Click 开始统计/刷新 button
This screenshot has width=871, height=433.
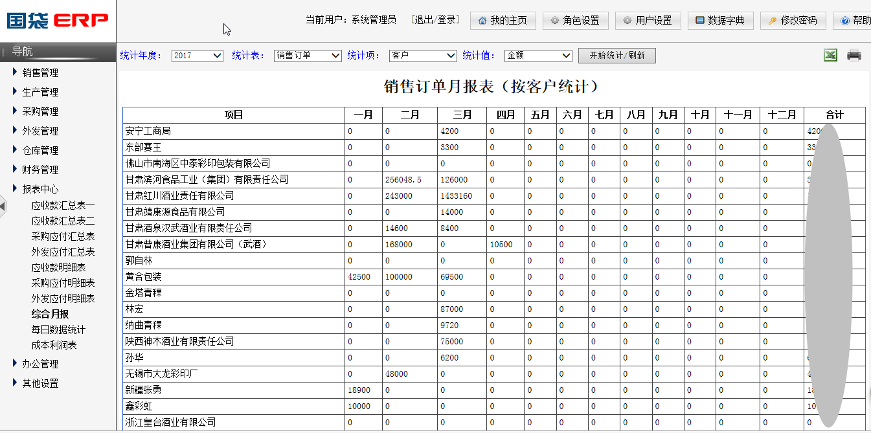click(616, 56)
